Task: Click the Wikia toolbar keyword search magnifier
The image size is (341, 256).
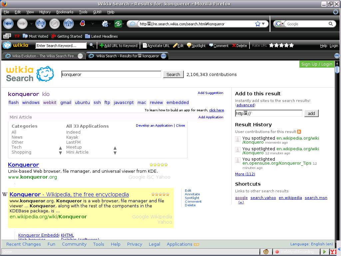Action: [92, 45]
